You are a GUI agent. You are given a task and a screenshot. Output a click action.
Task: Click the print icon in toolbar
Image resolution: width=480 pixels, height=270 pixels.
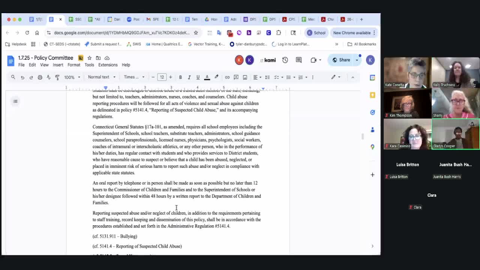40,77
